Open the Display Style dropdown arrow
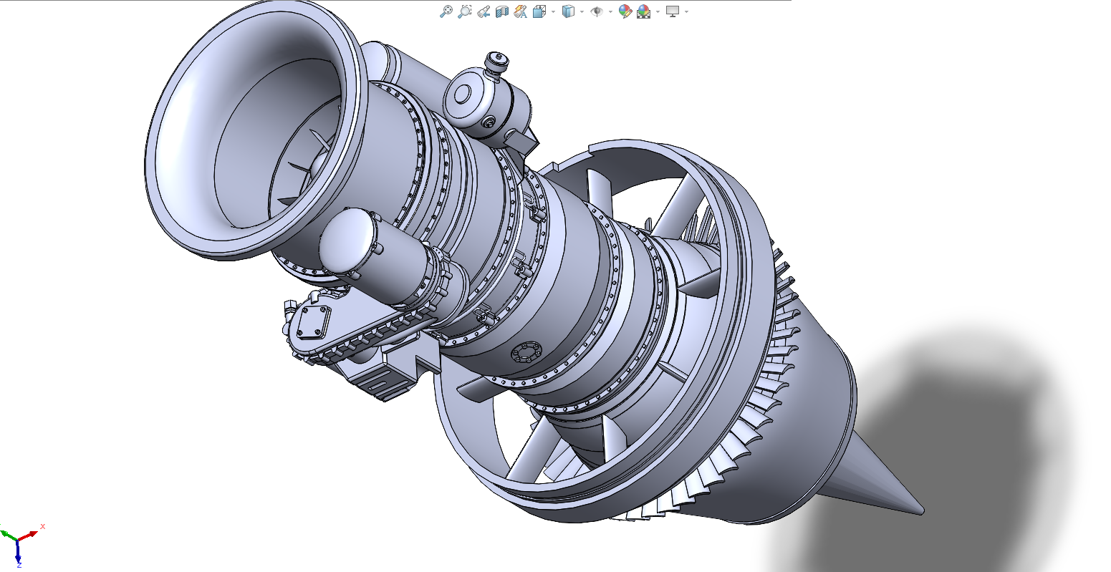Viewport: 1111px width, 572px height. [x=582, y=12]
